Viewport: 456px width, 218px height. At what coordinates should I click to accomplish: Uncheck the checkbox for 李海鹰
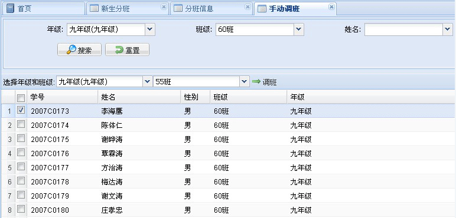tap(21, 110)
